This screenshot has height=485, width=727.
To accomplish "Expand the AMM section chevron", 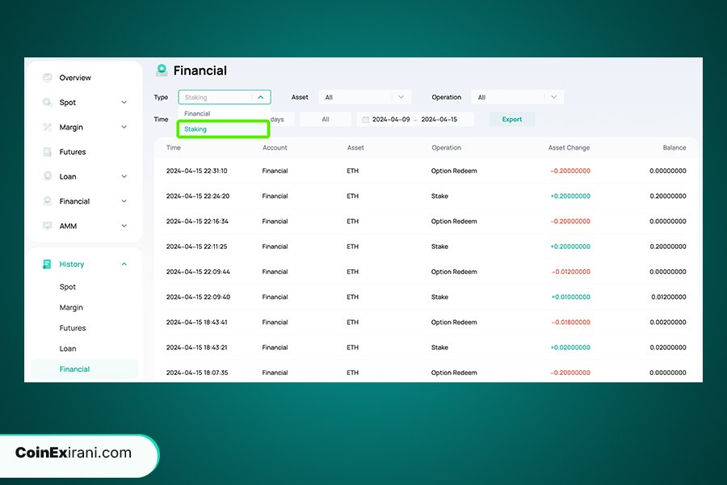I will tap(124, 226).
